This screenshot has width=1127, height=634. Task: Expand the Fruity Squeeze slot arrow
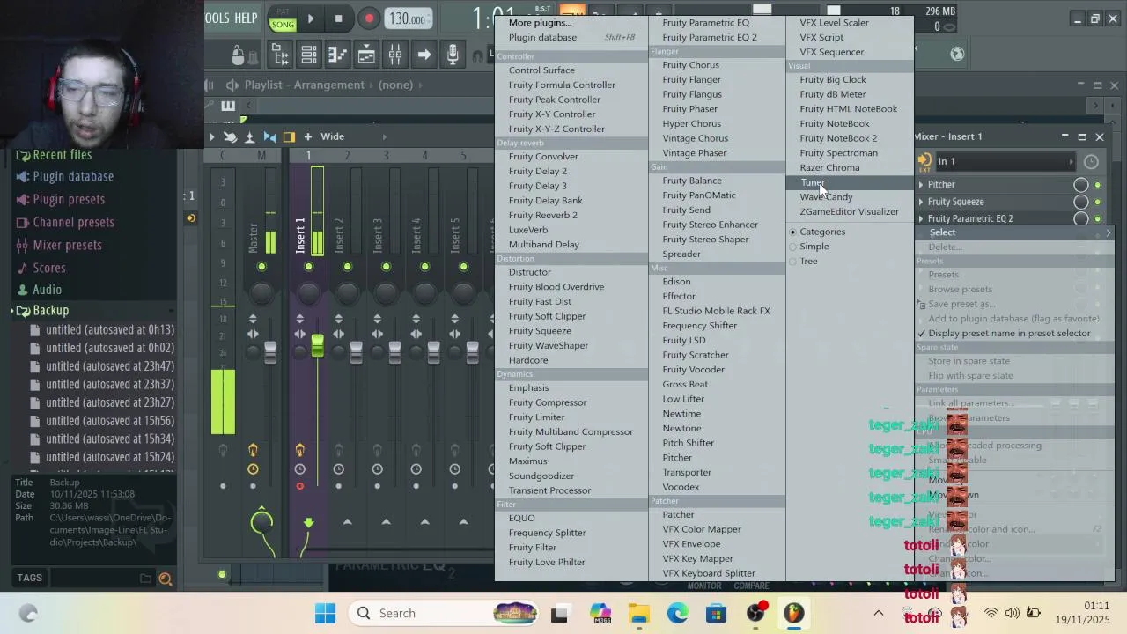pos(921,203)
